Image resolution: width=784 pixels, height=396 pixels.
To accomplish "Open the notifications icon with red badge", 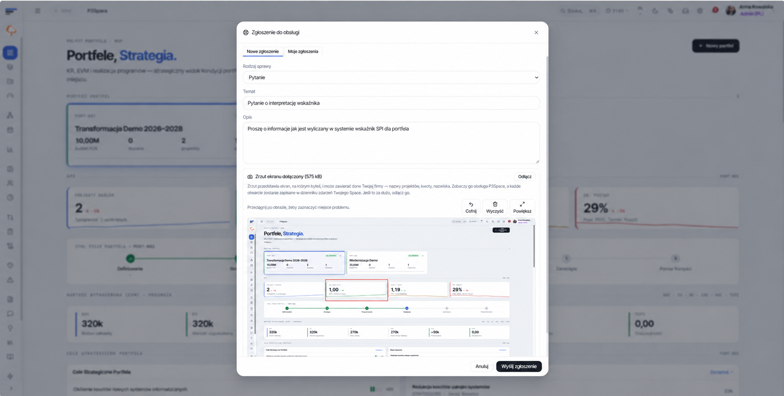I will pyautogui.click(x=715, y=10).
